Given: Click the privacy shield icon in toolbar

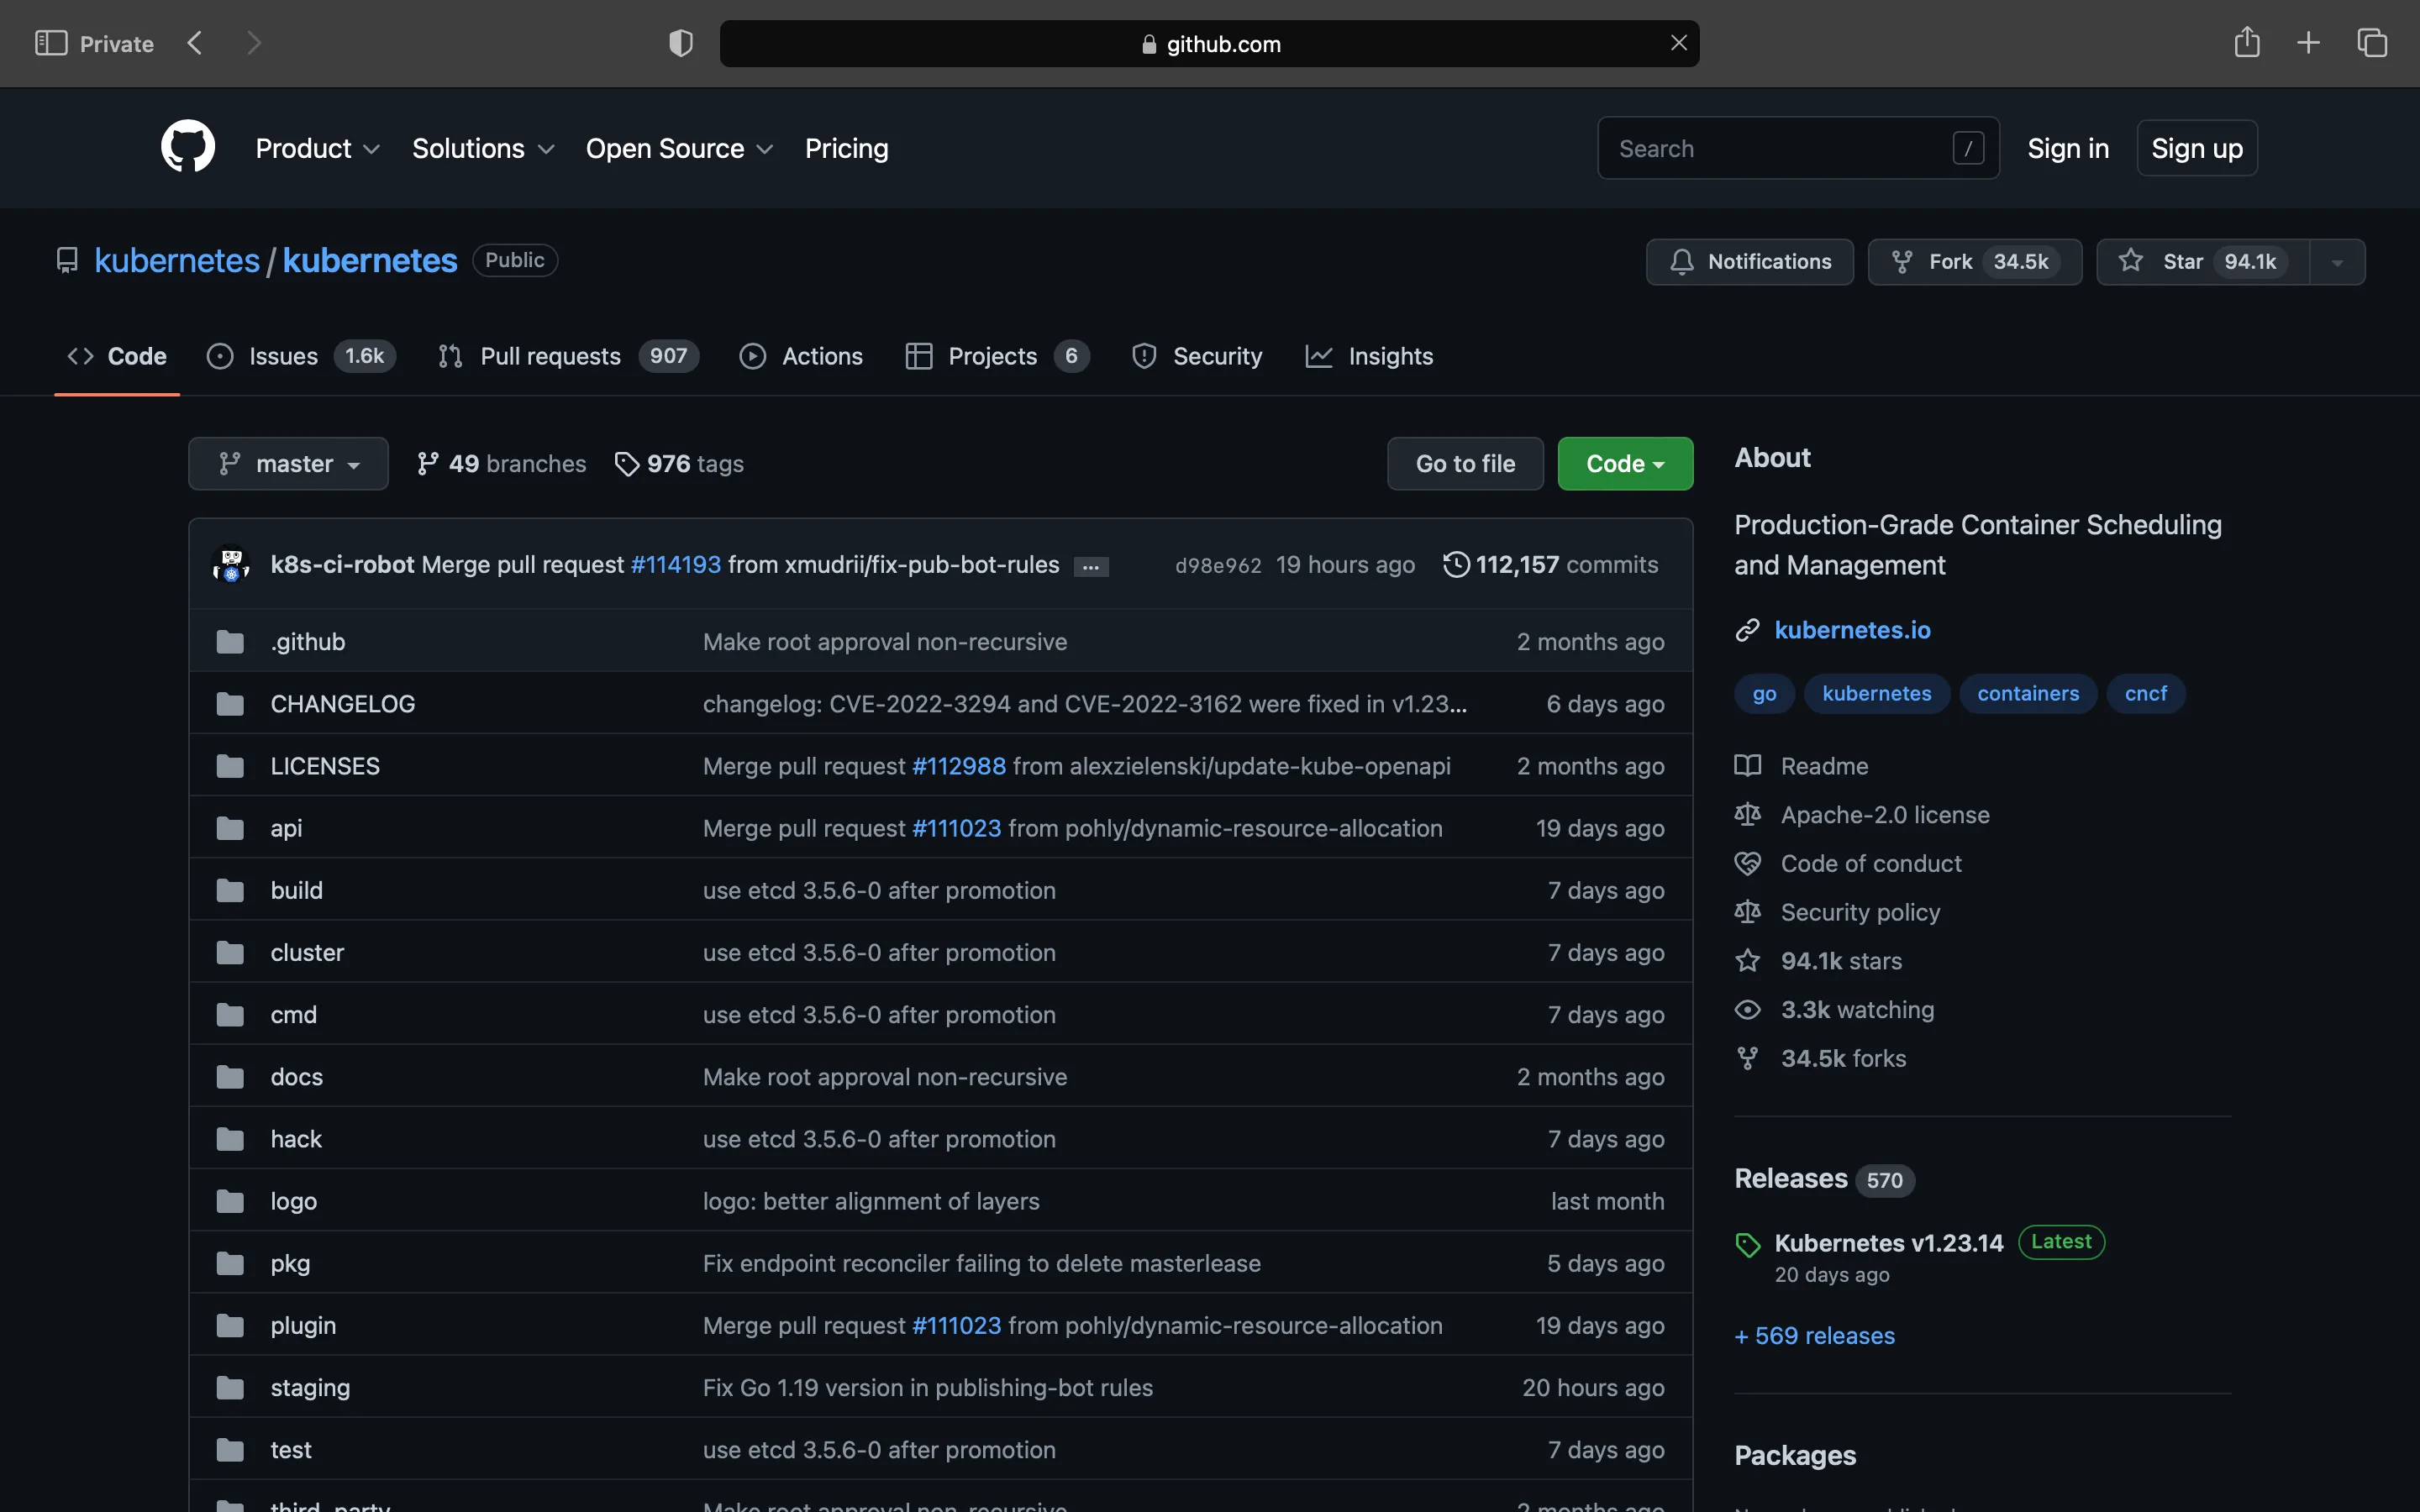Looking at the screenshot, I should coord(681,43).
